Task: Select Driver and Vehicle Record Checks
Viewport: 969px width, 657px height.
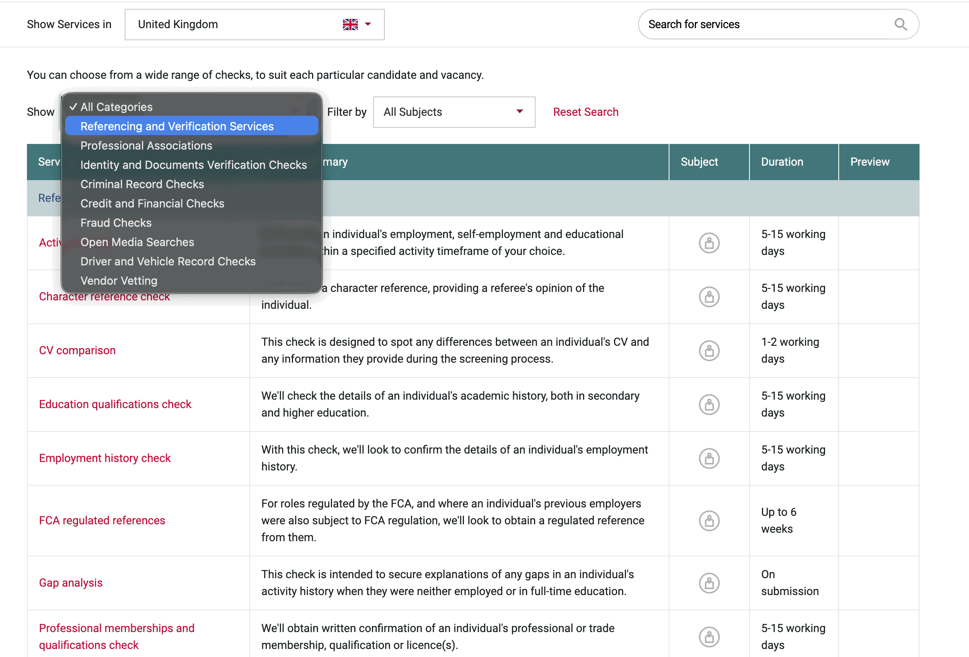Action: [x=192, y=261]
